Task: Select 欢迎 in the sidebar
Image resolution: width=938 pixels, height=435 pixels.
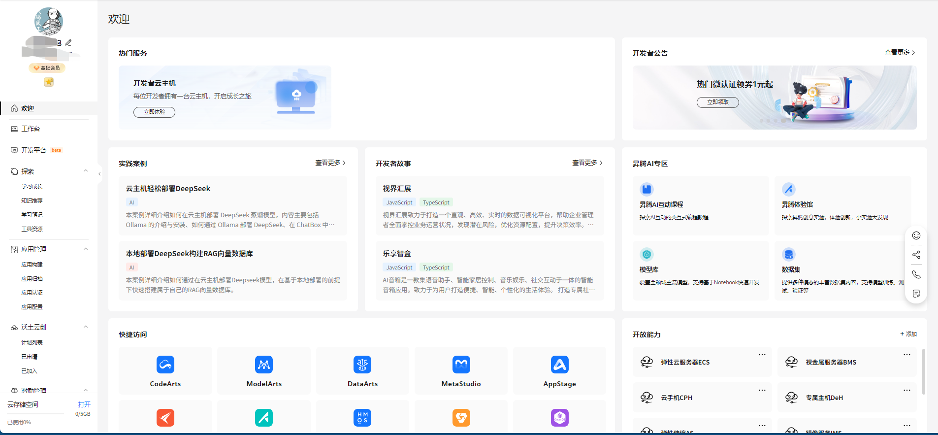Action: tap(49, 108)
